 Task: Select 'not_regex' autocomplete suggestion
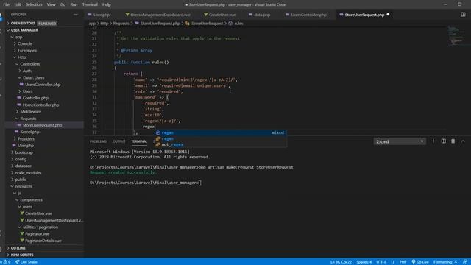221,144
